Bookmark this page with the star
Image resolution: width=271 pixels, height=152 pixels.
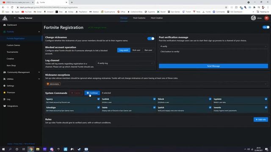226,8
